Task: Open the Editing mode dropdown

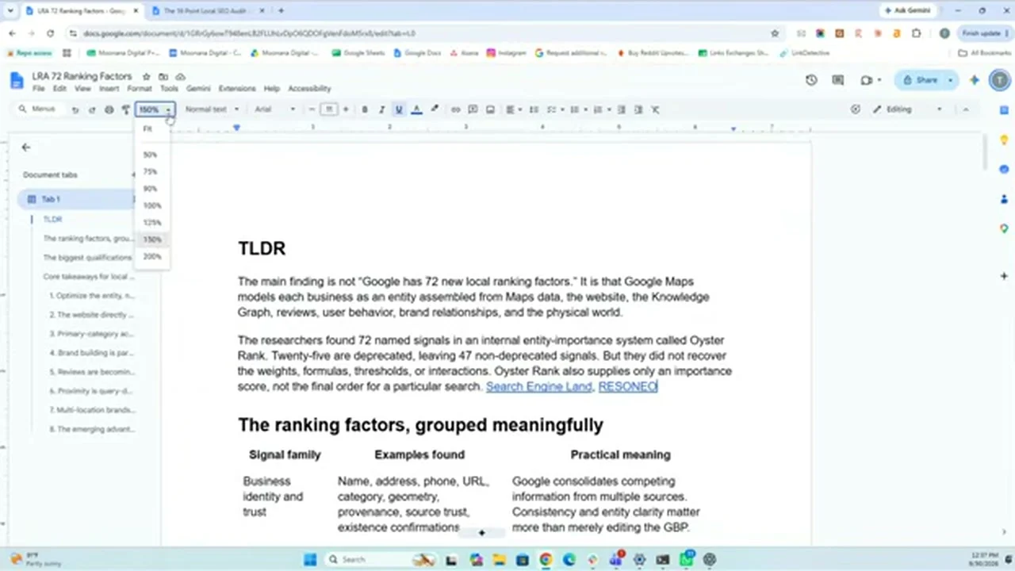Action: (x=908, y=109)
